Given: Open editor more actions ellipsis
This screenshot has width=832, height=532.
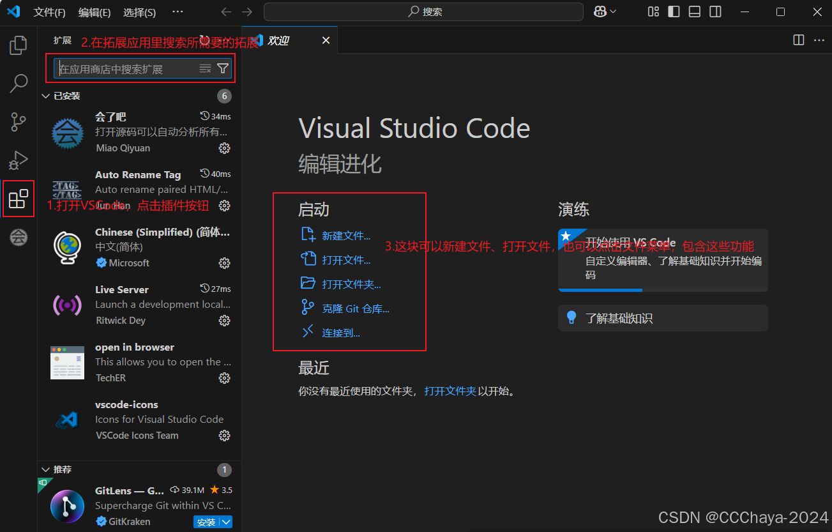Looking at the screenshot, I should click(x=819, y=40).
